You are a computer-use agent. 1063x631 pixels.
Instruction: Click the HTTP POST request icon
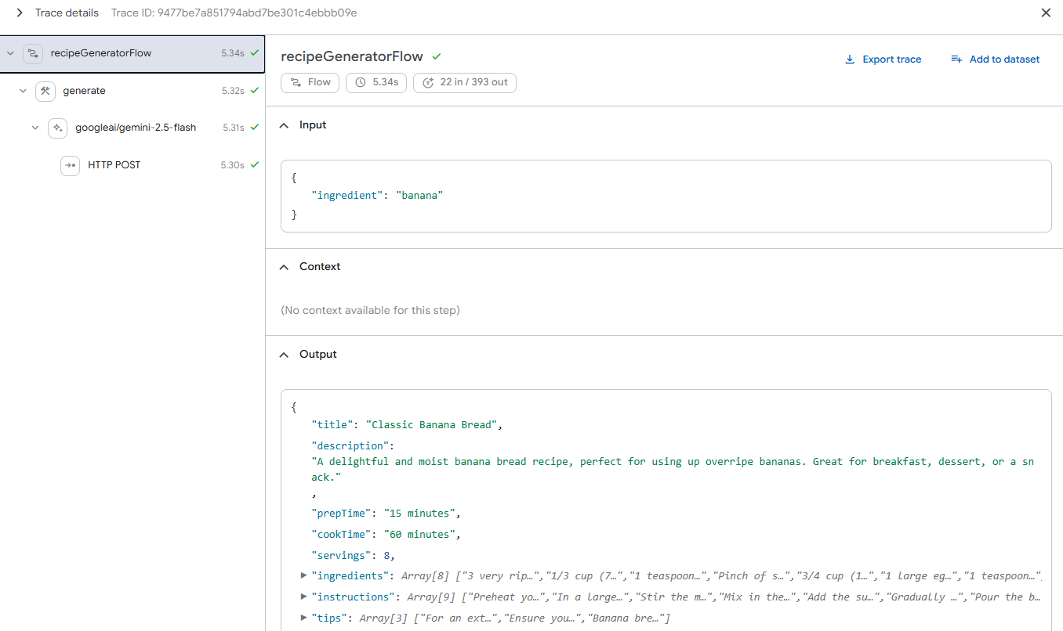pos(71,165)
